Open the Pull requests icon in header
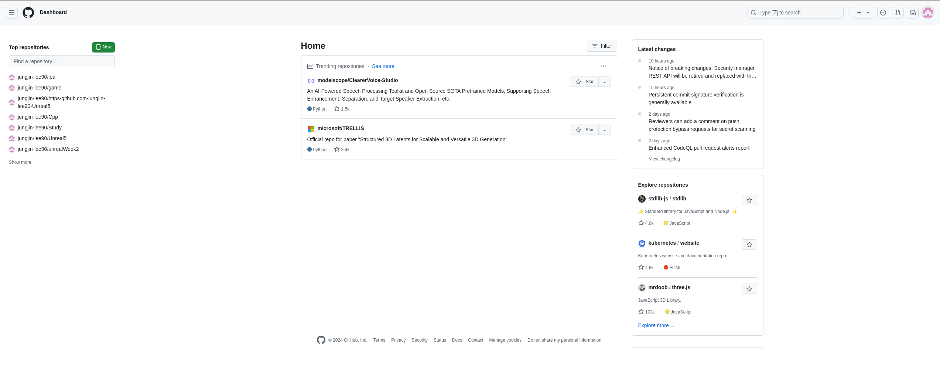The width and height of the screenshot is (940, 376). click(898, 13)
